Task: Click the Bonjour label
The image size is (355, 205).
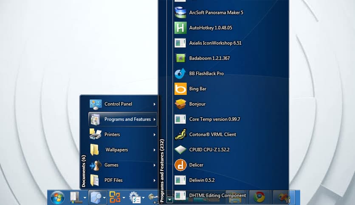Action: [197, 104]
